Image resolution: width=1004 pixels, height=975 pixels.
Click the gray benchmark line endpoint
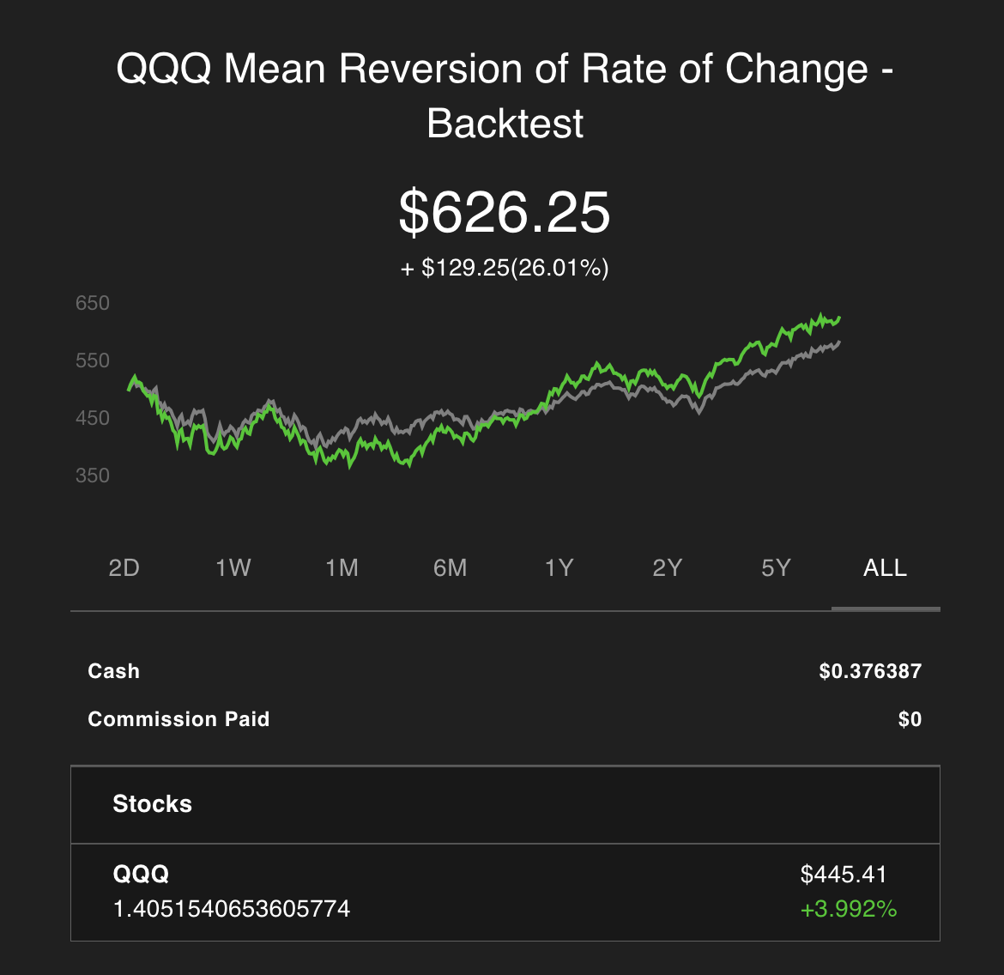[x=838, y=342]
